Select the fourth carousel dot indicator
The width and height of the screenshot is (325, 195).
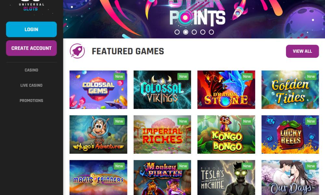[203, 32]
